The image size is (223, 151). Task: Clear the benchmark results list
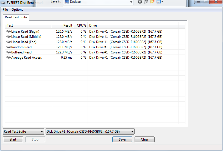click(144, 139)
